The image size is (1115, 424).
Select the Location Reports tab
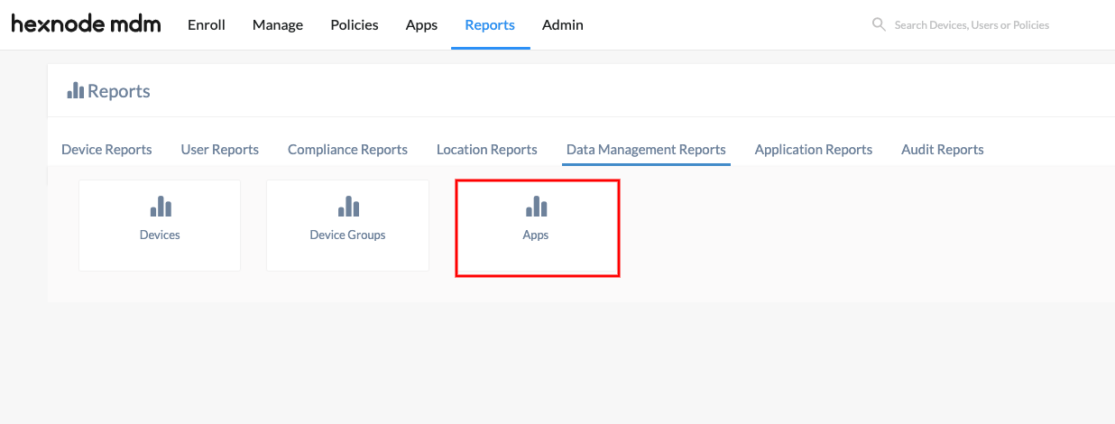point(487,150)
